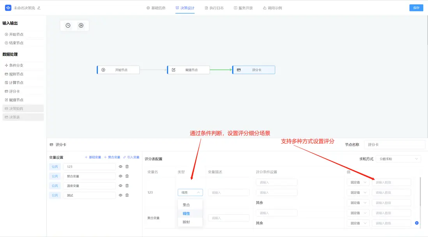Click the run play icon on canvas
This screenshot has height=237, width=428.
[x=81, y=25]
